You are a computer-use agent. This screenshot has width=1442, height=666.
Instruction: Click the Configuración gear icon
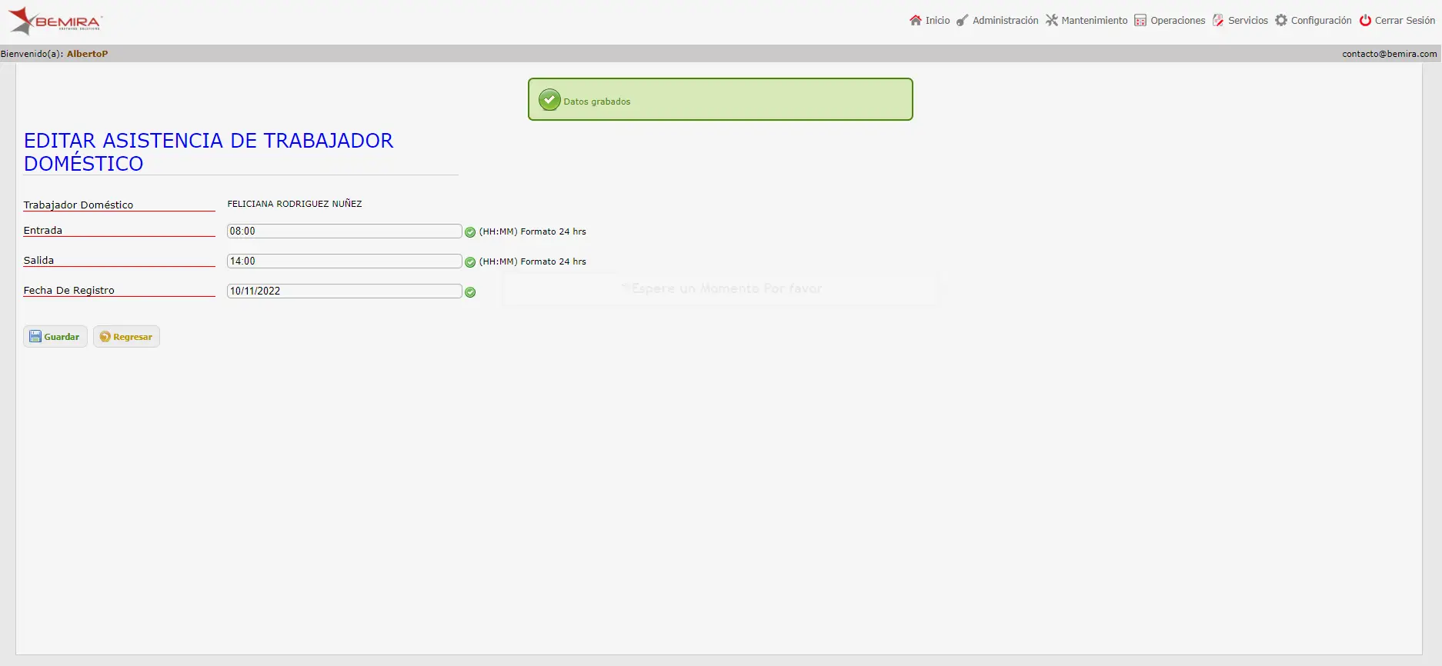click(1281, 21)
